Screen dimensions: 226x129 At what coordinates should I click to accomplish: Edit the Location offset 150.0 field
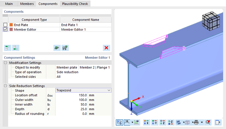71,95
